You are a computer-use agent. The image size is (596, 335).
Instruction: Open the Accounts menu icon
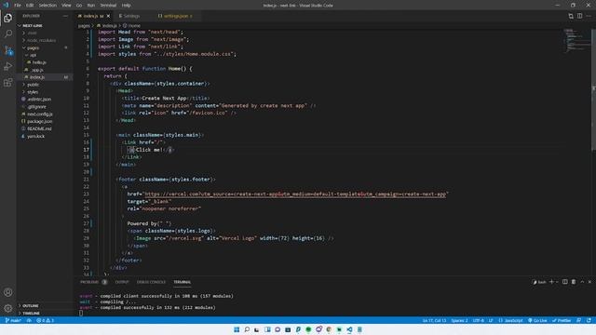pos(8,292)
